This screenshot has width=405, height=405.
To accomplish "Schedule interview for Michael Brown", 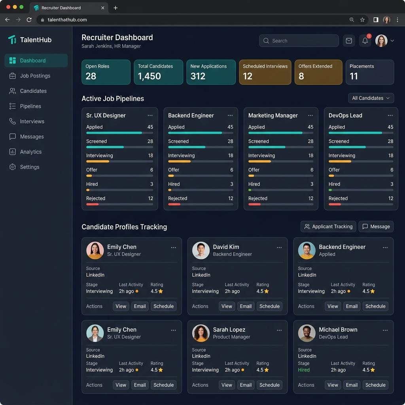I will click(375, 385).
